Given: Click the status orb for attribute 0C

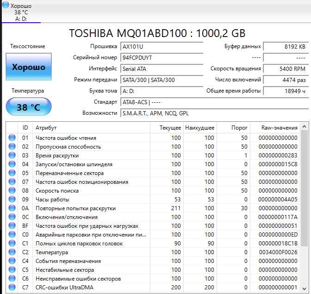Looking at the screenshot, I should [12, 217].
